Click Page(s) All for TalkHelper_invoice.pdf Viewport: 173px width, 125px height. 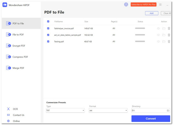114,28
